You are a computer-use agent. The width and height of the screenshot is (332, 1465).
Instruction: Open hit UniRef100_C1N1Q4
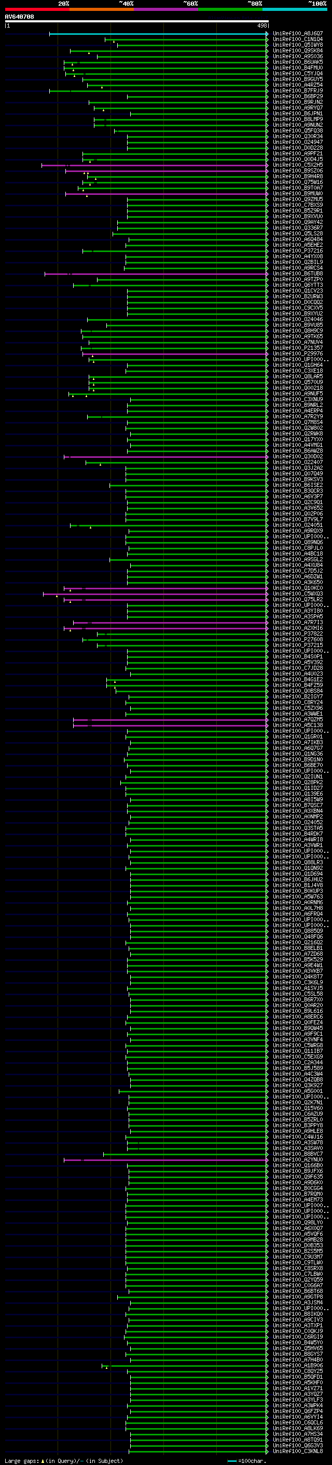tap(297, 39)
